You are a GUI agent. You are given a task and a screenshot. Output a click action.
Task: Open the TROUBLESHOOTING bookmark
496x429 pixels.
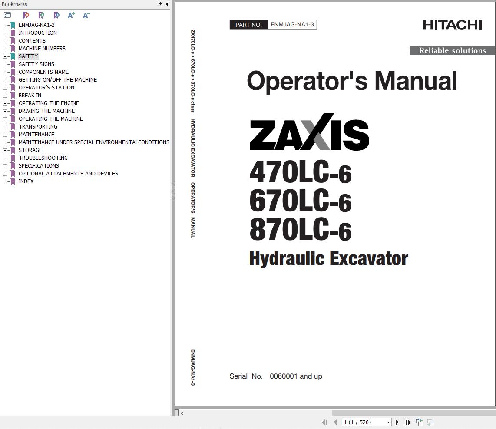(43, 158)
